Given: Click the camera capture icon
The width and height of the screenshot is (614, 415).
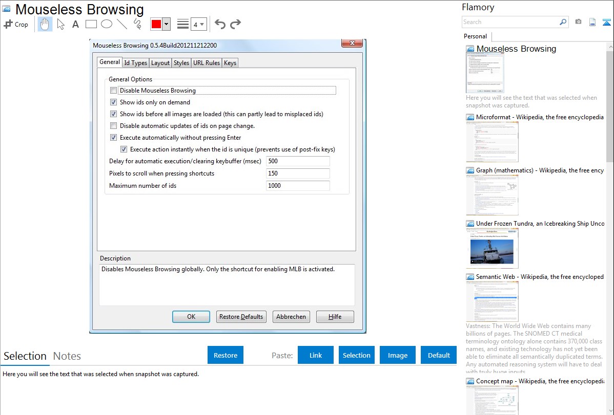Looking at the screenshot, I should tap(578, 22).
